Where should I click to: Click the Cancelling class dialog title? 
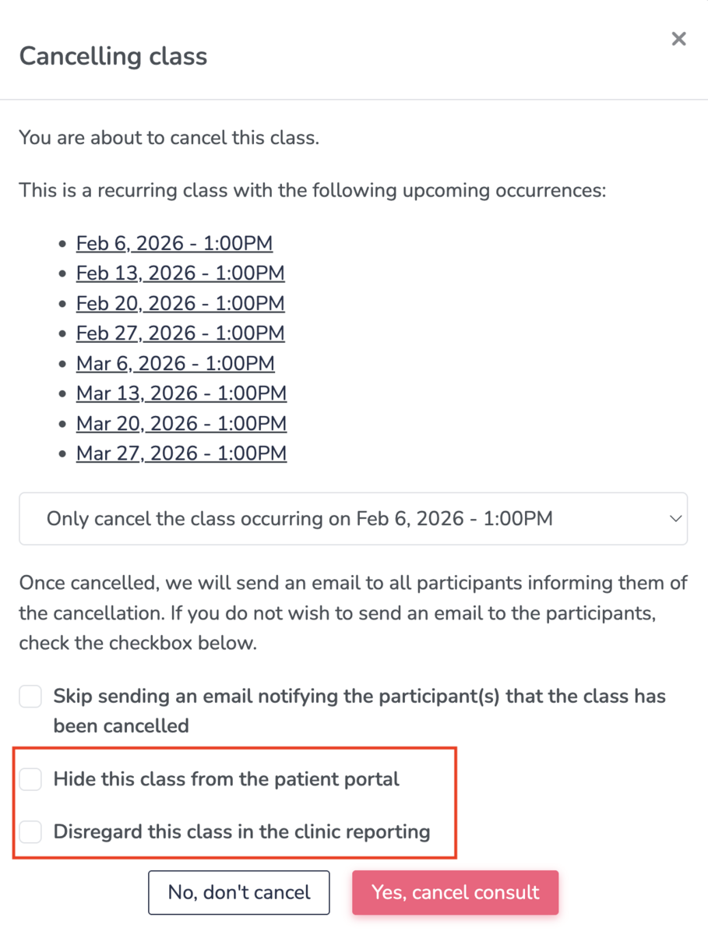click(113, 56)
